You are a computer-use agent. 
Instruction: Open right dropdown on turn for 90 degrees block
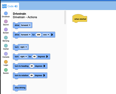(23, 57)
